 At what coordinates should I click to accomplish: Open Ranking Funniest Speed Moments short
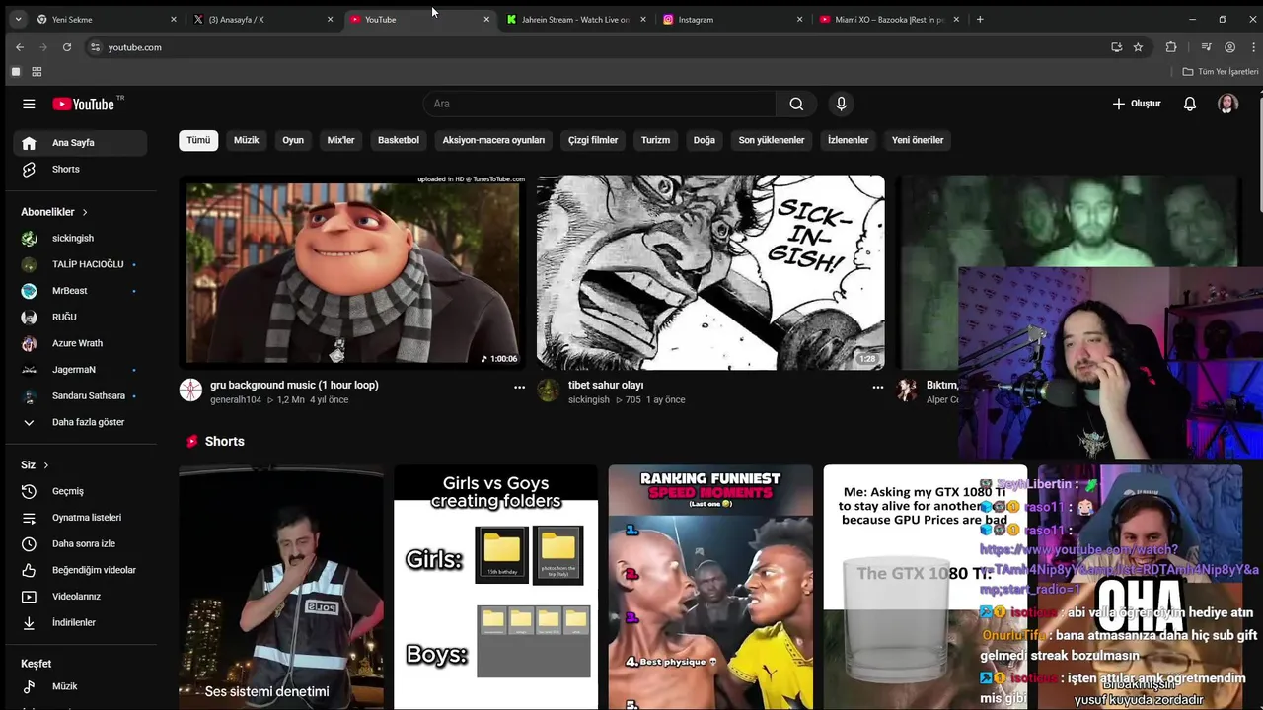(x=710, y=588)
